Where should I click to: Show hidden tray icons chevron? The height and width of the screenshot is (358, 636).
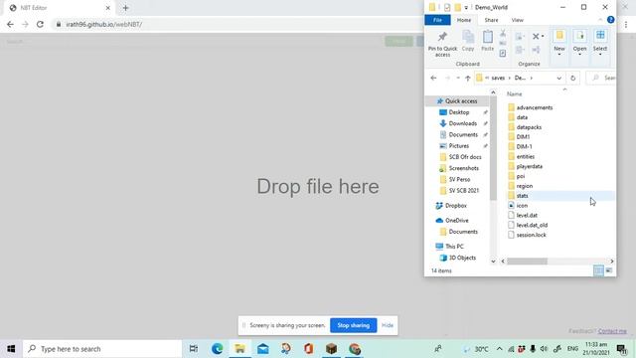499,349
